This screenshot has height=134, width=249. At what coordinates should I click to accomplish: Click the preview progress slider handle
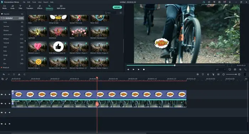pyautogui.click(x=175, y=65)
